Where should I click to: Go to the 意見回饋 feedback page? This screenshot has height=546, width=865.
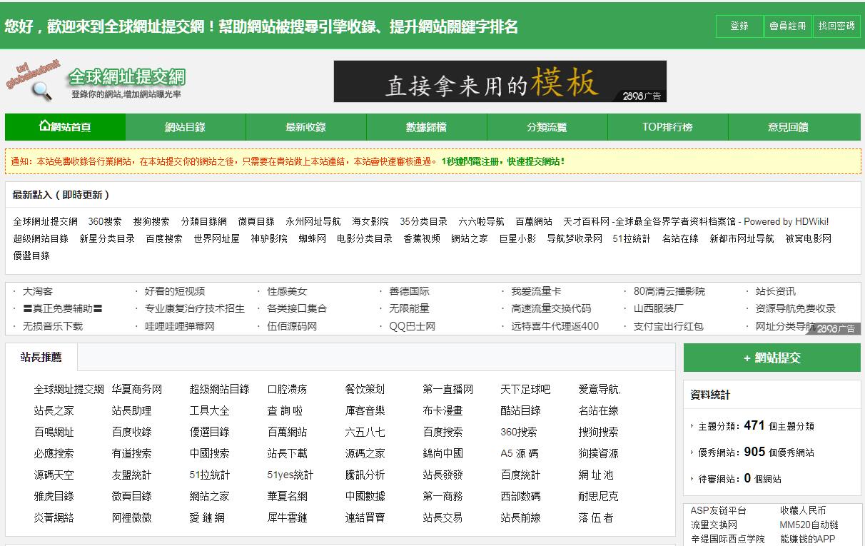(x=788, y=127)
